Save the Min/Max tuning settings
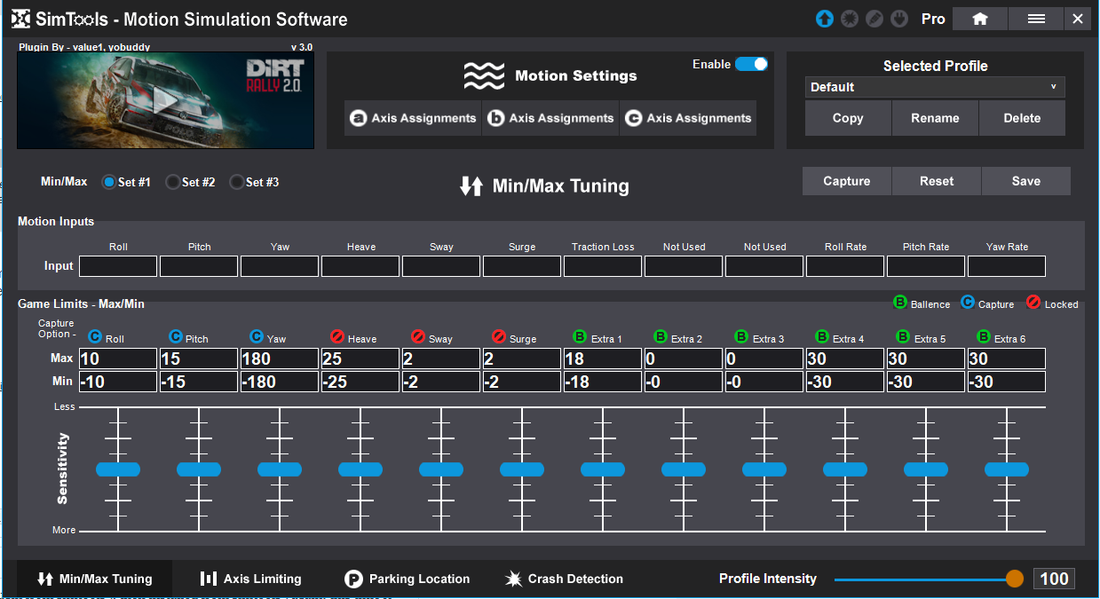 [x=1025, y=181]
